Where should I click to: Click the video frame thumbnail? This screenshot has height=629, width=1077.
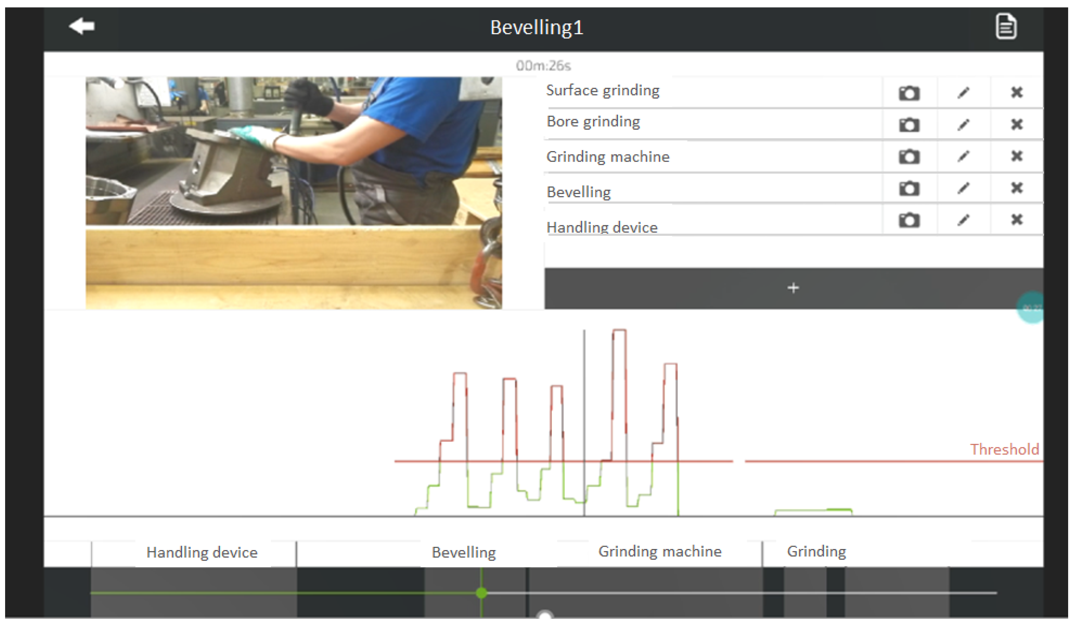coord(293,193)
